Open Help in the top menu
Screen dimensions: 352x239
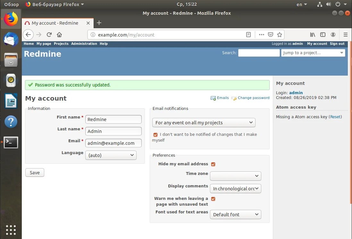pos(104,44)
